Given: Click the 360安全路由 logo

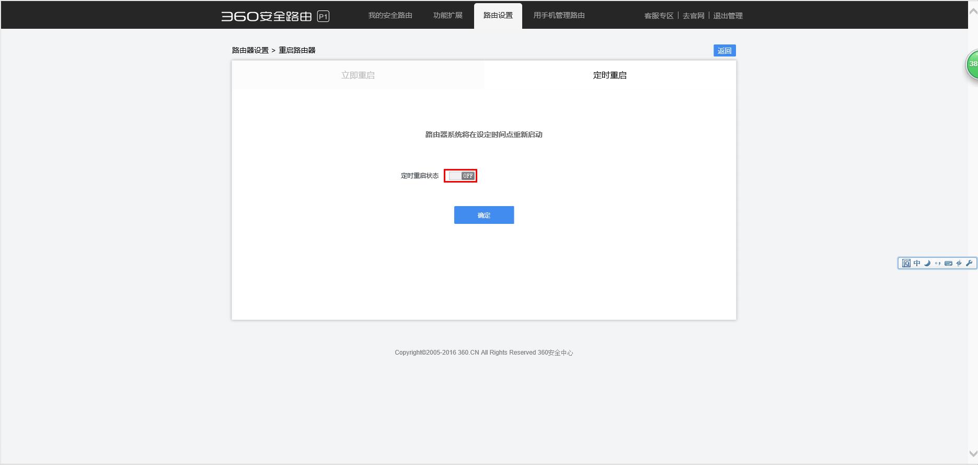Looking at the screenshot, I should 267,16.
